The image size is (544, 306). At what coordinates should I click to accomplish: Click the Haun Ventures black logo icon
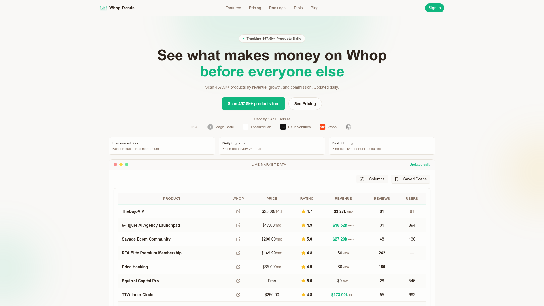tap(283, 127)
